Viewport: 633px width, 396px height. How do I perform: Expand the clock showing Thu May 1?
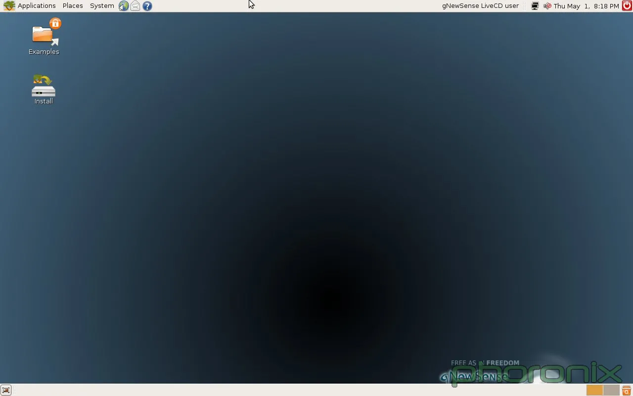586,6
